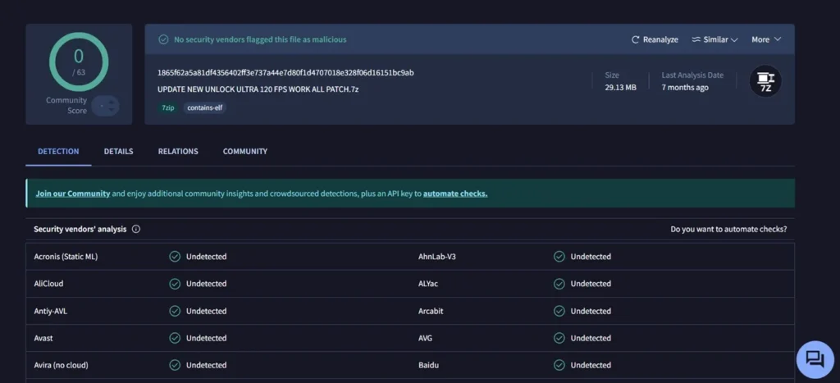Click the green check icon in the no-vendors-flagged banner
This screenshot has width=840, height=383.
[164, 39]
